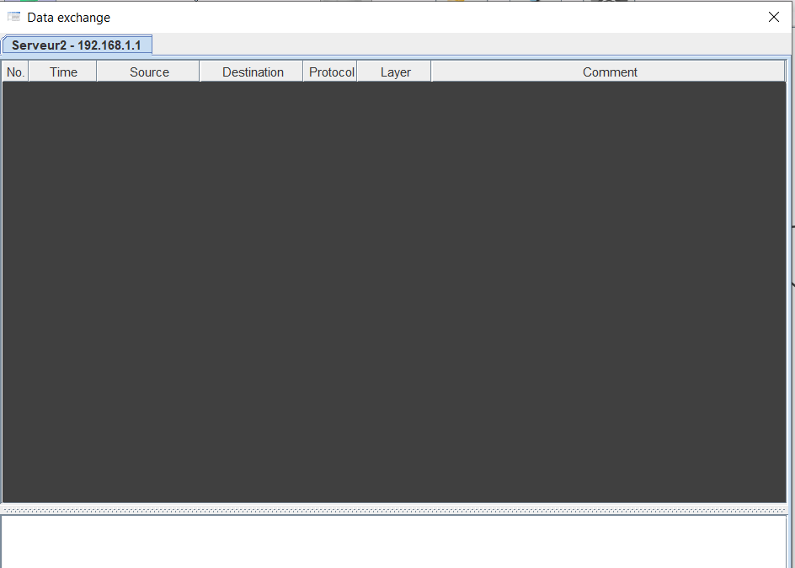
Task: Click divider between Time and Source headers
Action: [97, 72]
